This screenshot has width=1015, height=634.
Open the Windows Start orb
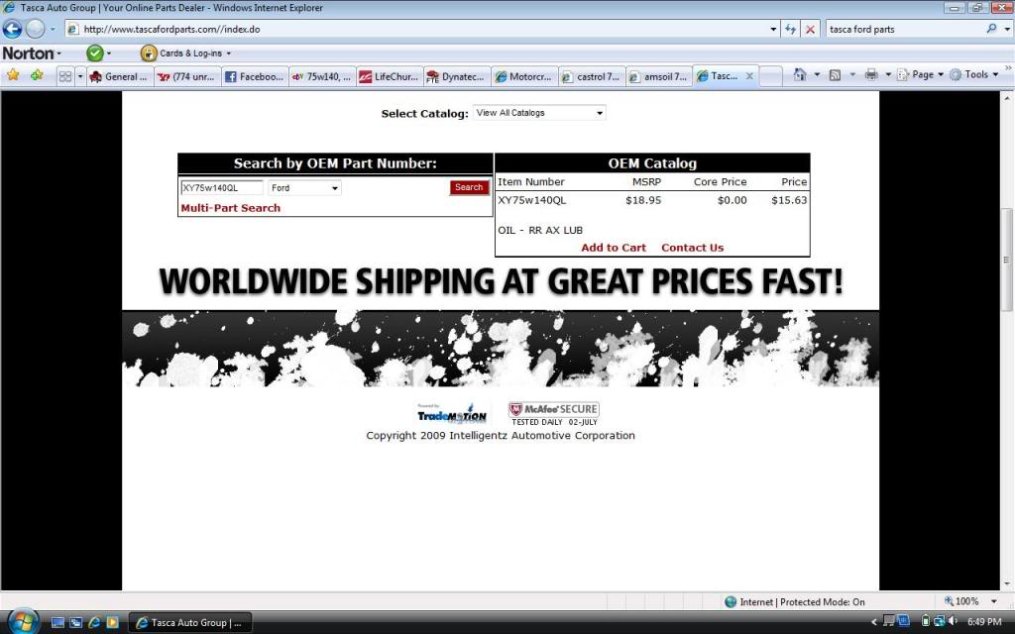23,622
